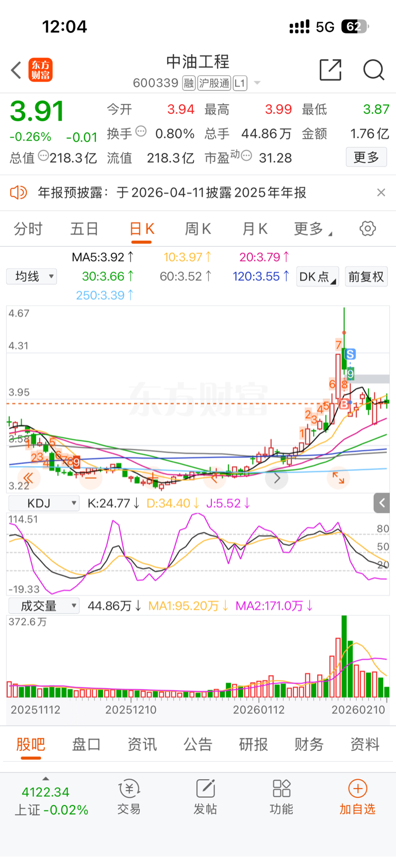Tap the share export icon

[331, 70]
